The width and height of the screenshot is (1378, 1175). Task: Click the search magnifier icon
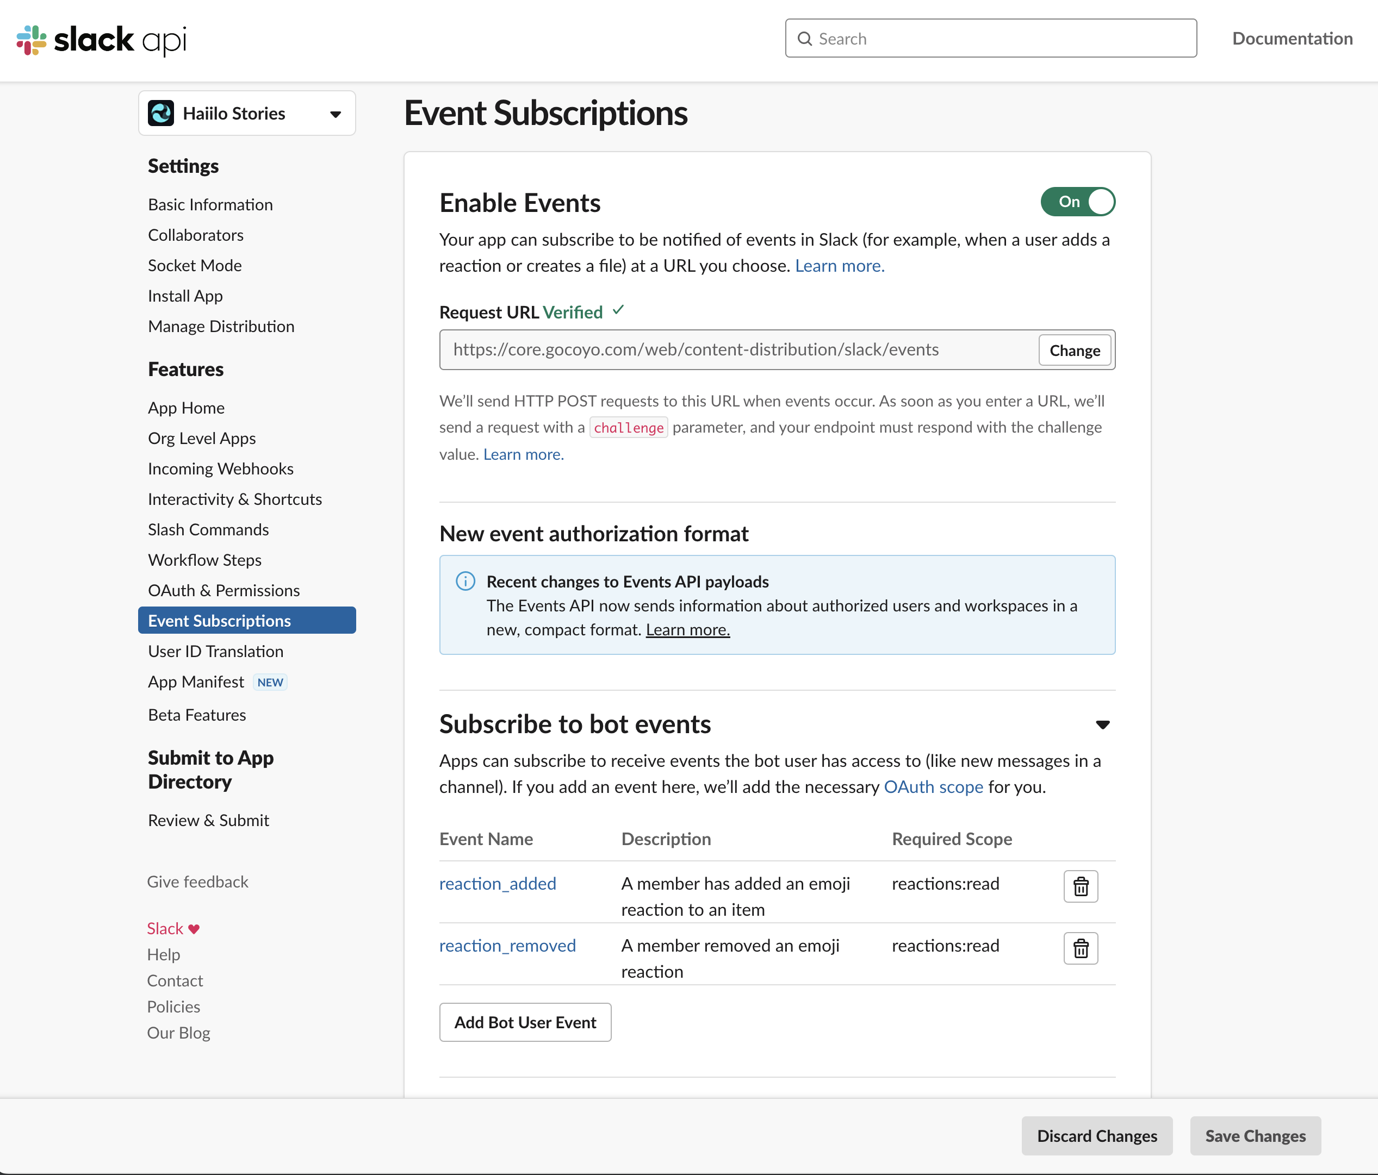click(x=805, y=39)
